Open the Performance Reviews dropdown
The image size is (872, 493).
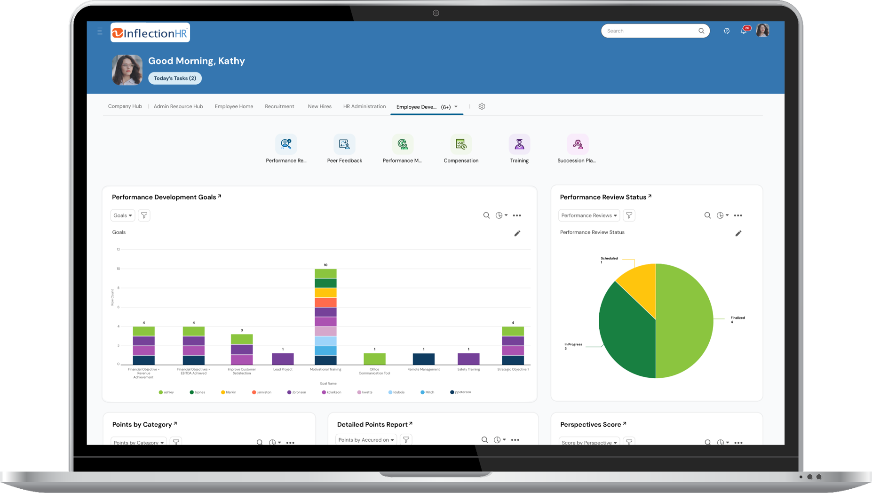589,215
